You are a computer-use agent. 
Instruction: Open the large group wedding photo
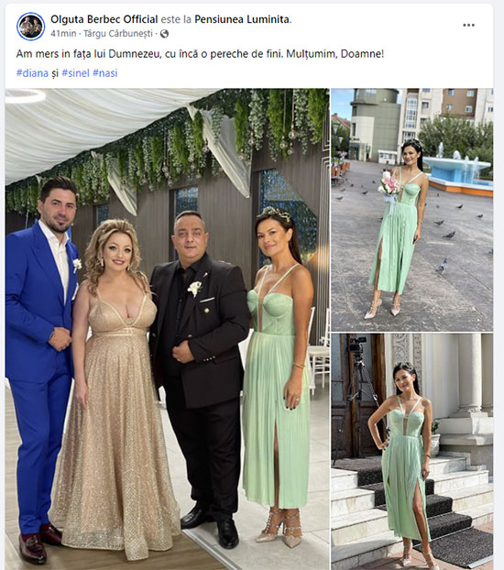167,329
